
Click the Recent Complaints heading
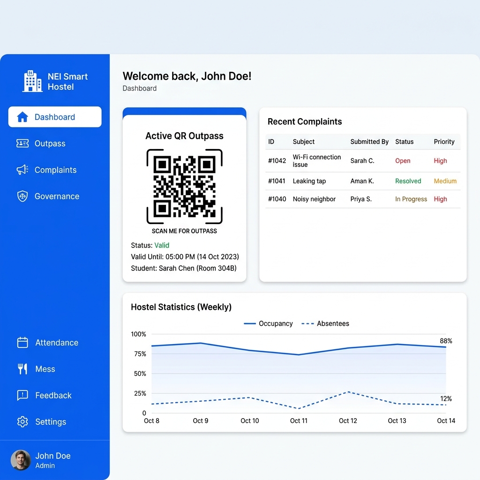pyautogui.click(x=305, y=121)
